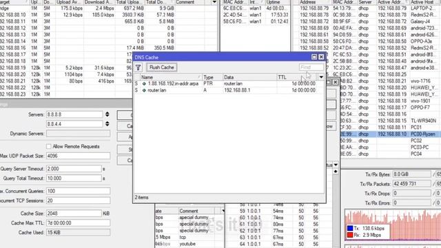
Task: Click the up/down arrows next to 8.8.8.8
Action: tap(107, 114)
